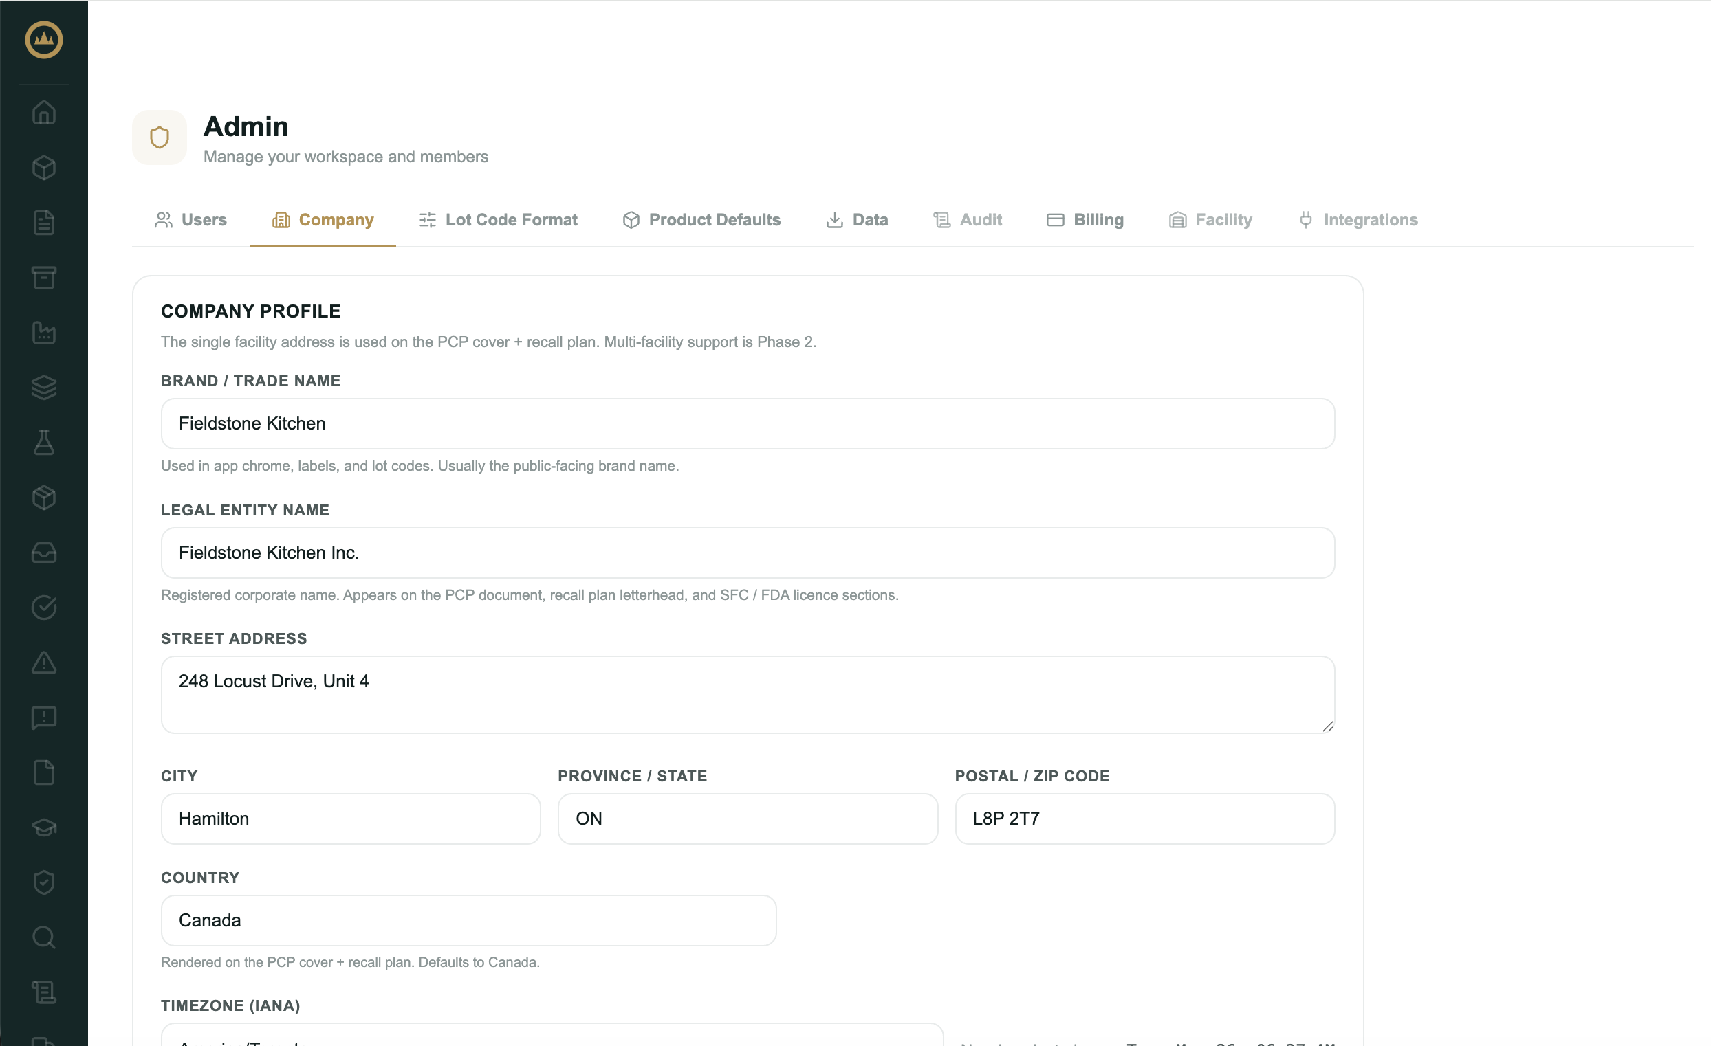Click the "STREET ADDRESS" label
1711x1046 pixels.
coord(234,638)
